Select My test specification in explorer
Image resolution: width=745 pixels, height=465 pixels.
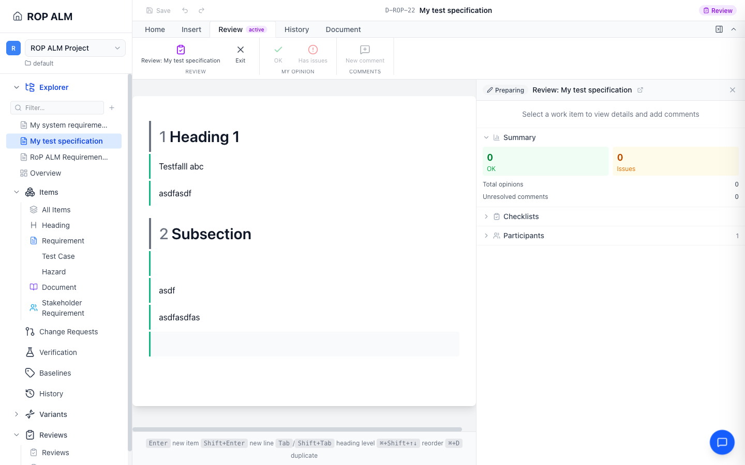pos(64,141)
